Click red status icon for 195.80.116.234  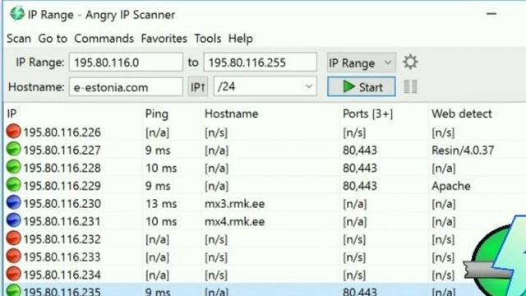click(14, 274)
